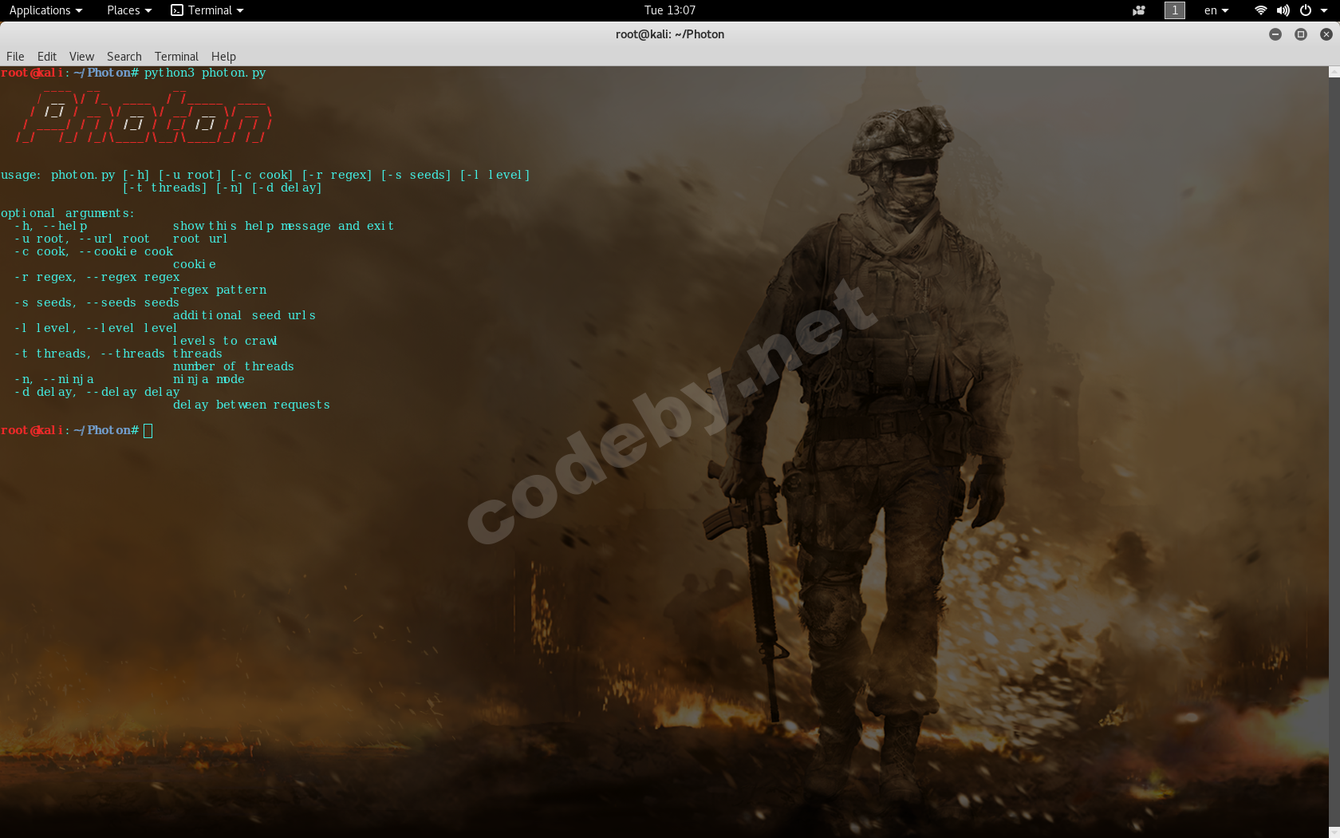Screen dimensions: 1340x838
Task: Click the text '-c cook, --cookie cook'
Action: [x=93, y=251]
